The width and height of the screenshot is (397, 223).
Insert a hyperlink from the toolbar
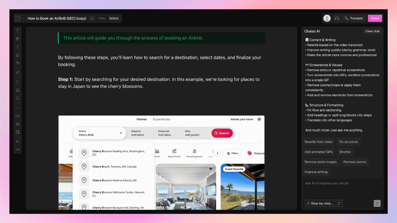pos(18,72)
